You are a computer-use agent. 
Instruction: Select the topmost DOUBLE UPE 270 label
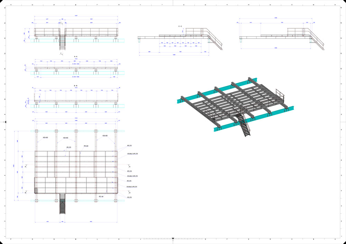(x=133, y=154)
